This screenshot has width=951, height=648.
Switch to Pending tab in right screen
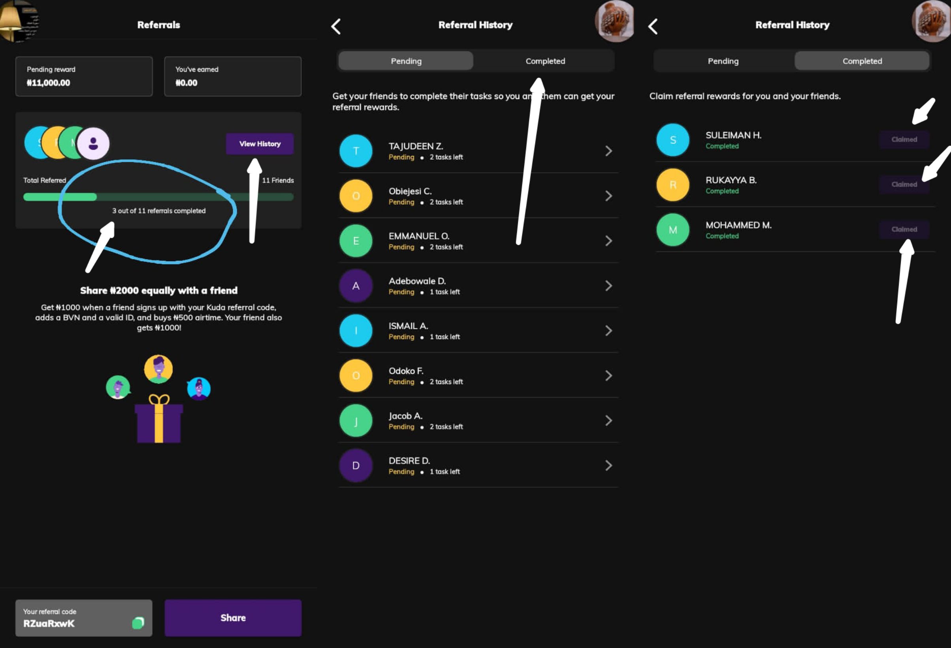(x=723, y=61)
